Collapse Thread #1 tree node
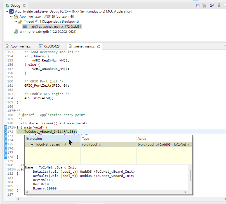The width and height of the screenshot is (226, 204). point(16,22)
